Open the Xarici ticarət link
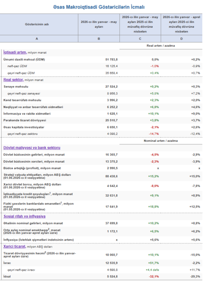Viewport: 205px width, 282px height. pyautogui.click(x=15, y=246)
